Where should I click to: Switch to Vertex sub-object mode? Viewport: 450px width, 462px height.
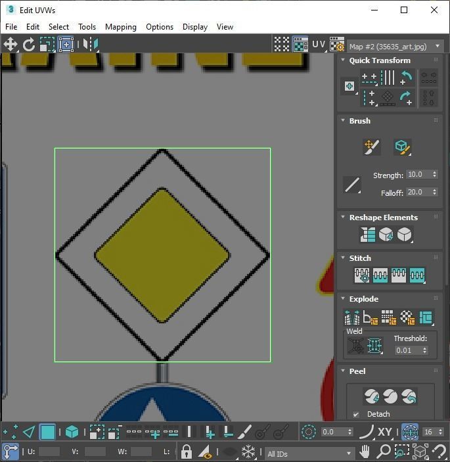click(10, 432)
